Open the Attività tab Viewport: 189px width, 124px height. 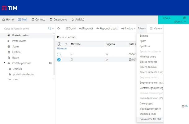pos(78,20)
